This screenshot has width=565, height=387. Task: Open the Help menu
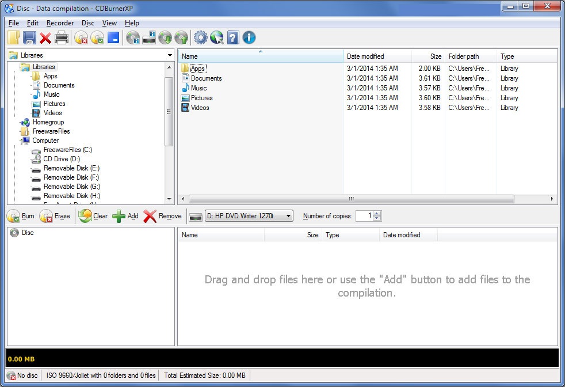coord(132,23)
